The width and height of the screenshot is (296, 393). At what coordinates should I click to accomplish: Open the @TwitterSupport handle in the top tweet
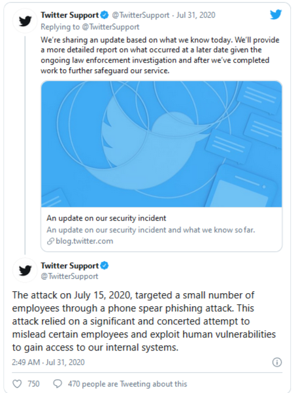140,15
